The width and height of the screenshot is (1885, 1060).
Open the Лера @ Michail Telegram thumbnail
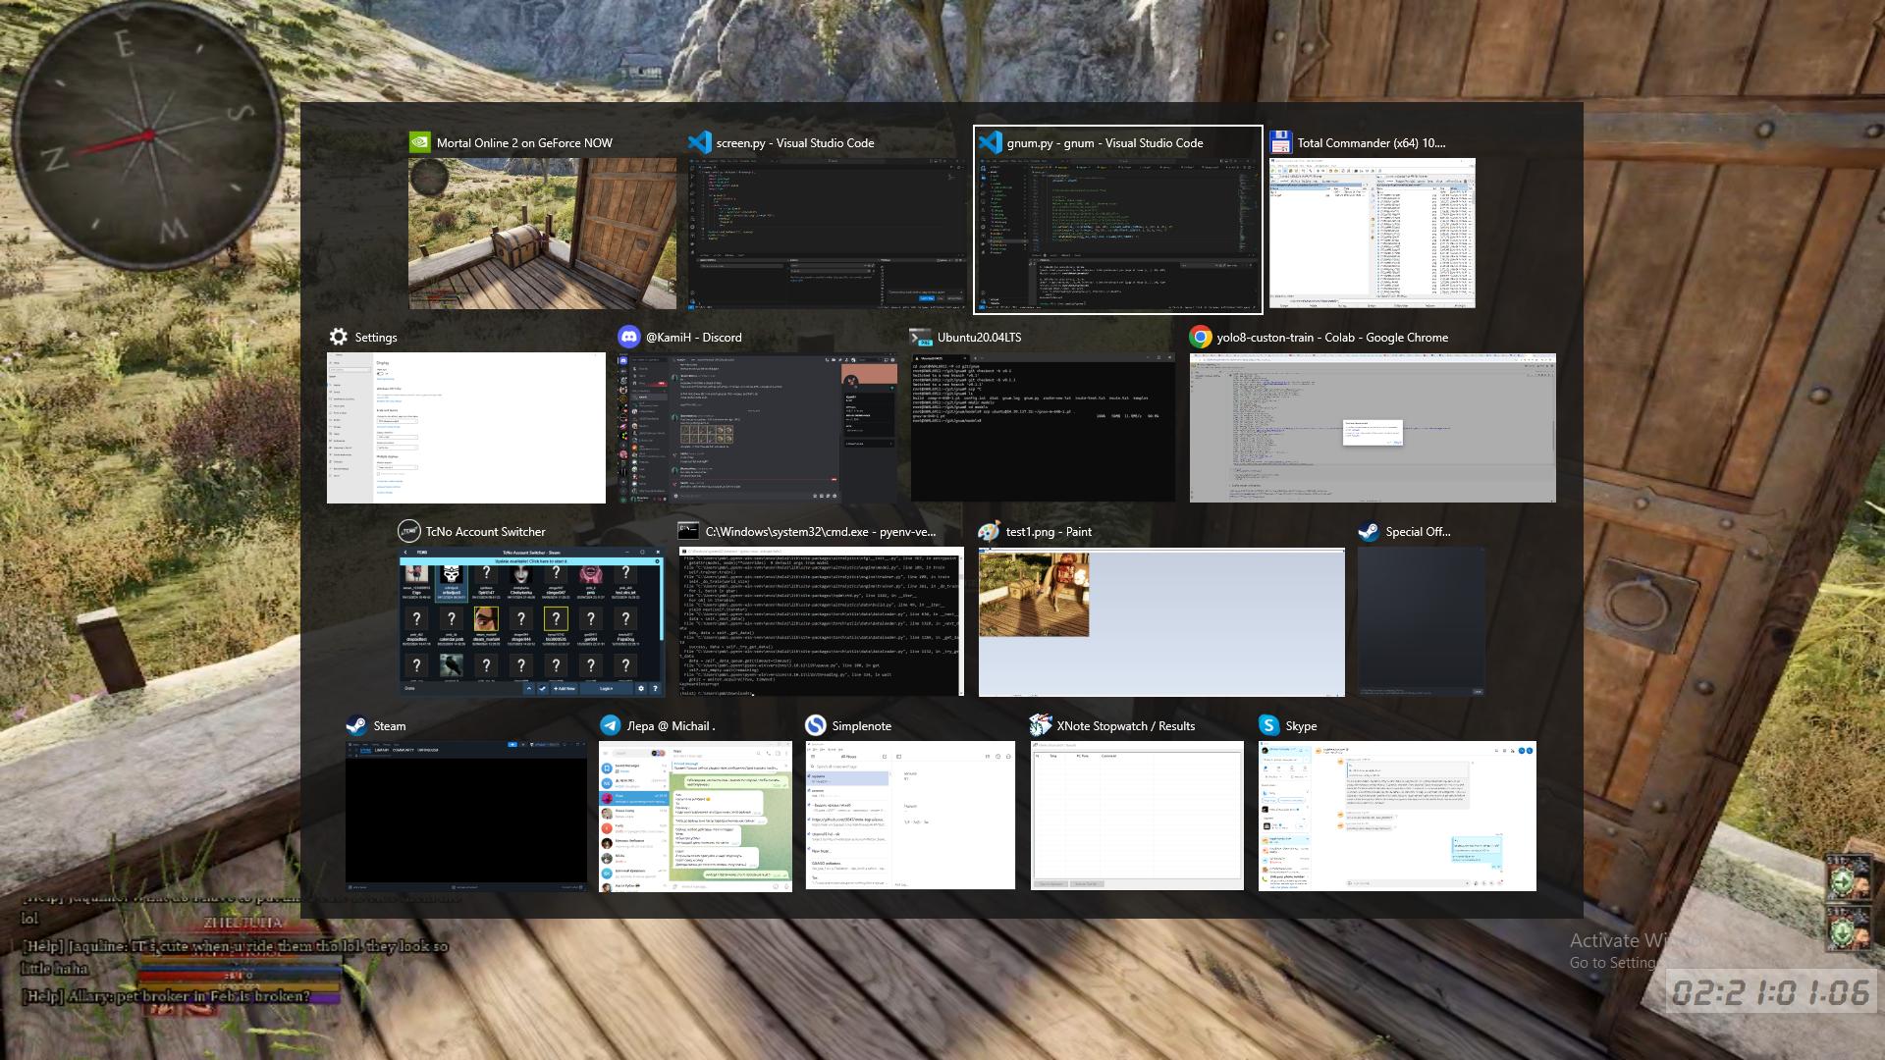tap(695, 817)
